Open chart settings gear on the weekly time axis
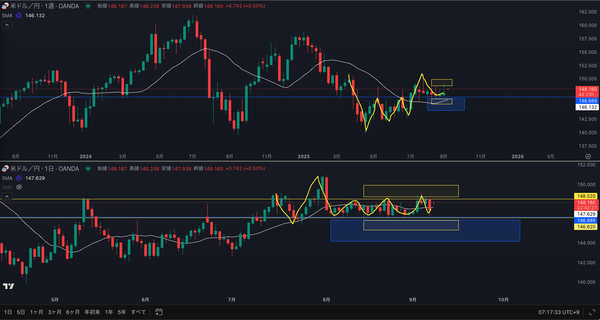The height and width of the screenshot is (320, 600). point(588,157)
